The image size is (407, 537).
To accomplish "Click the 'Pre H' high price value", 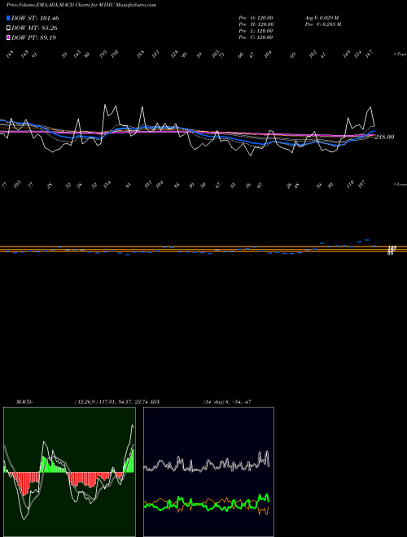I will tap(256, 24).
